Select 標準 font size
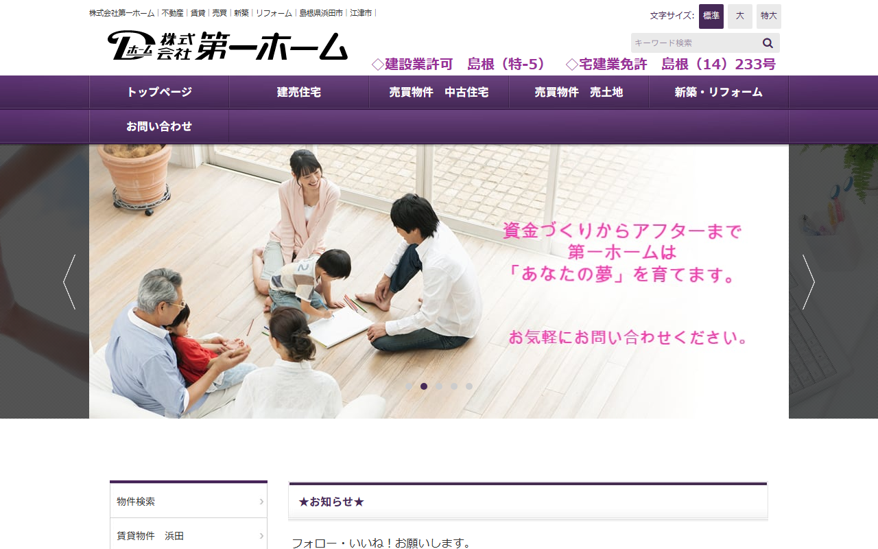Image resolution: width=878 pixels, height=549 pixels. pos(711,16)
